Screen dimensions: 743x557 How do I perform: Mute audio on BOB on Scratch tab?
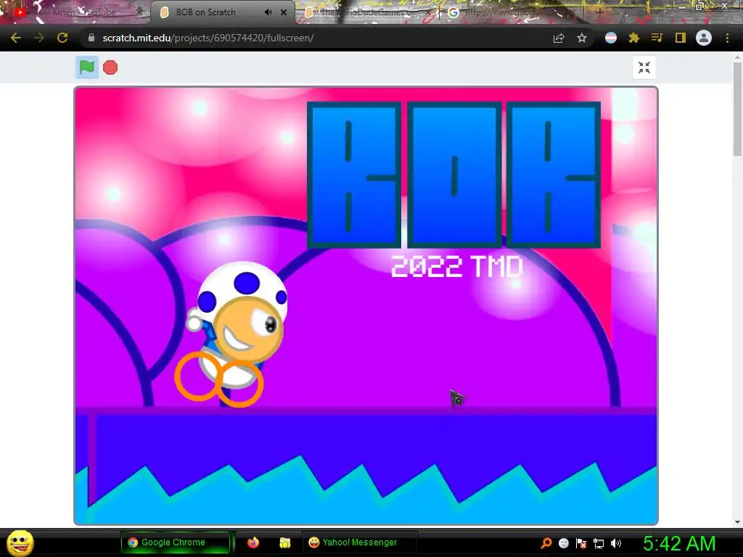(268, 12)
